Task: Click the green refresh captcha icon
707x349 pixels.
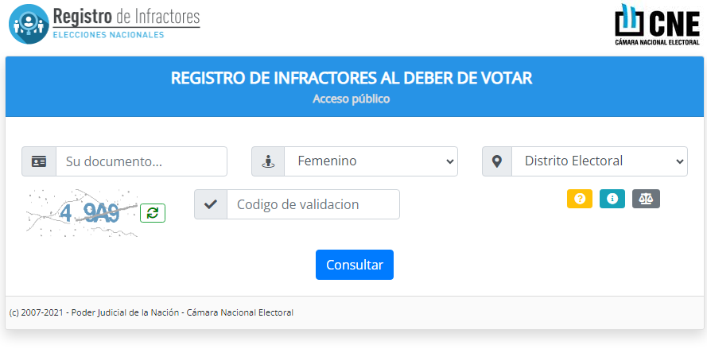Action: click(153, 213)
